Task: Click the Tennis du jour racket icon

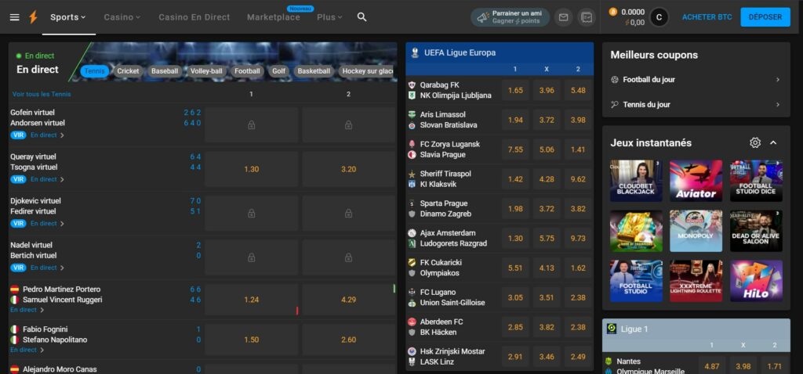Action: pos(615,104)
